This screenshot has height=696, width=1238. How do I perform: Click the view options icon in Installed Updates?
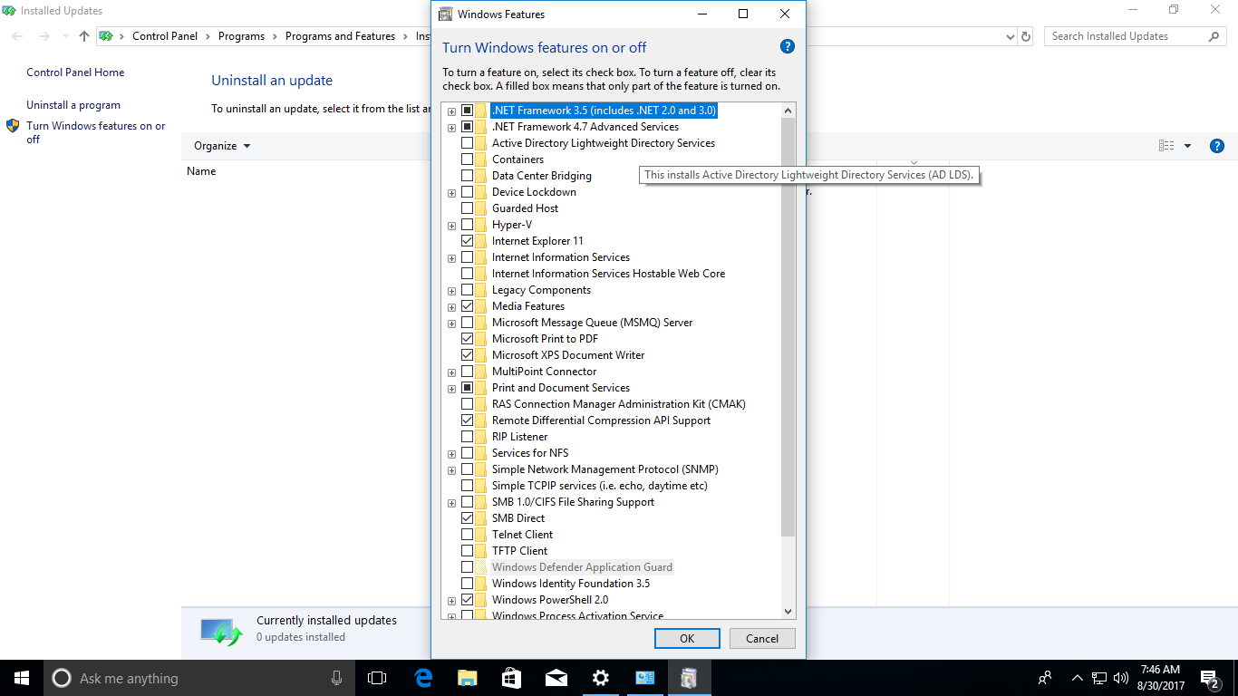tap(1166, 146)
